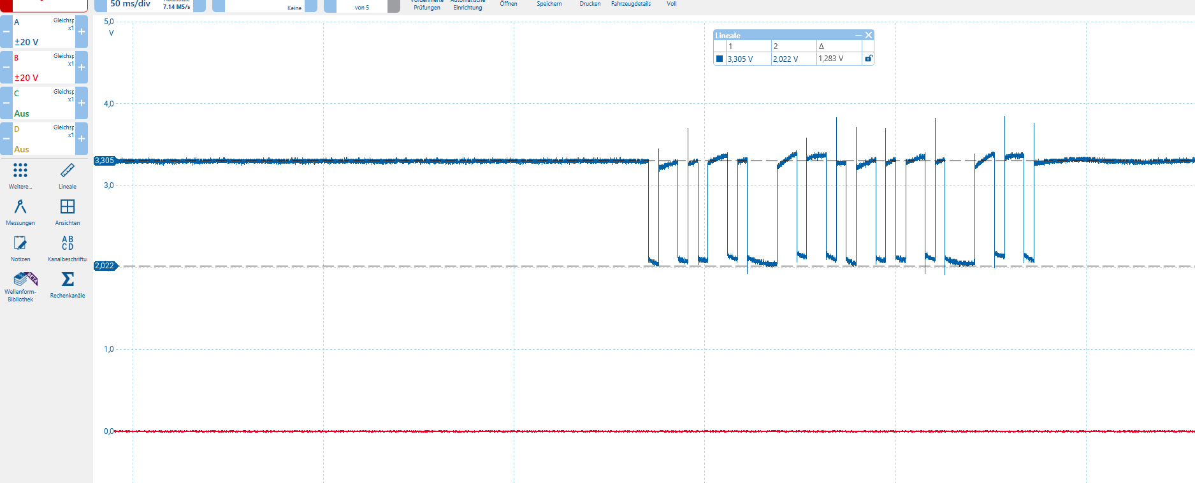This screenshot has width=1195, height=483.
Task: Minimize the Lineale panel
Action: (x=858, y=35)
